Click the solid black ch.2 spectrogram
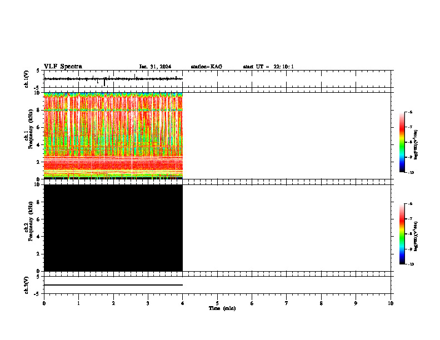The height and width of the screenshot is (340, 440). (x=113, y=228)
